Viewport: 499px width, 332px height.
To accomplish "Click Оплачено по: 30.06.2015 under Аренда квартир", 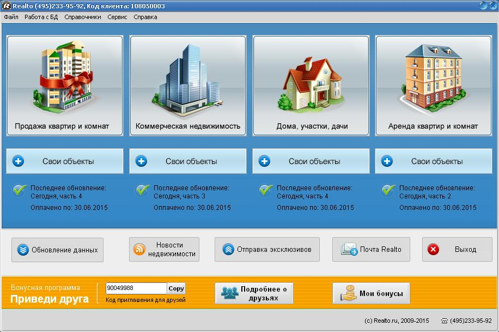I will pyautogui.click(x=438, y=208).
